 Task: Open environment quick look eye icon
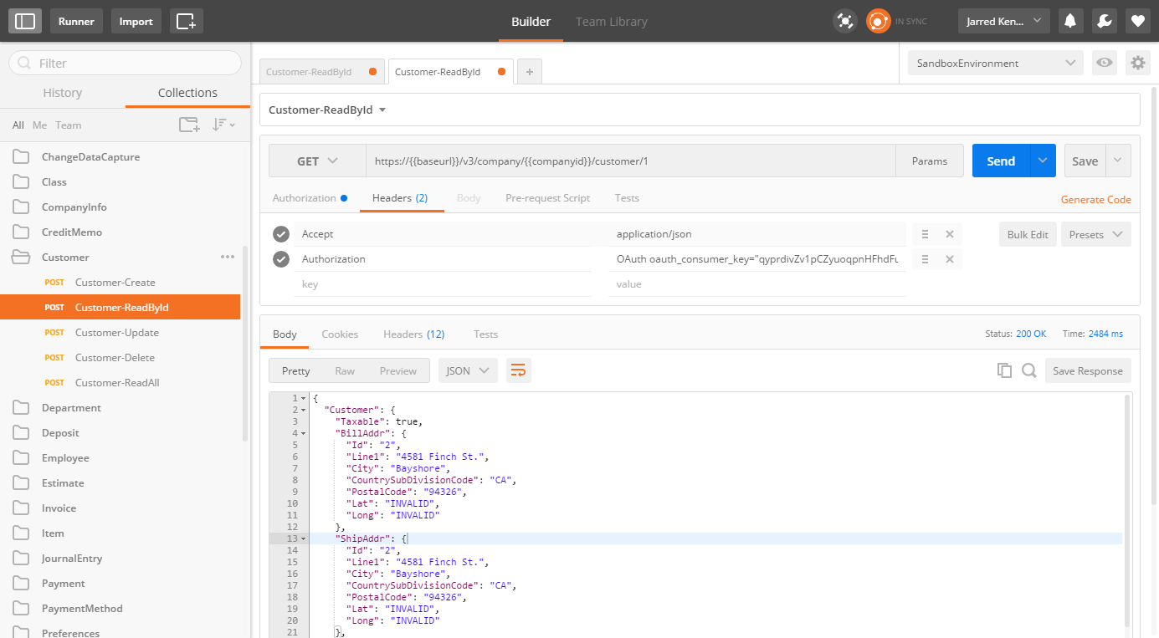(1105, 63)
